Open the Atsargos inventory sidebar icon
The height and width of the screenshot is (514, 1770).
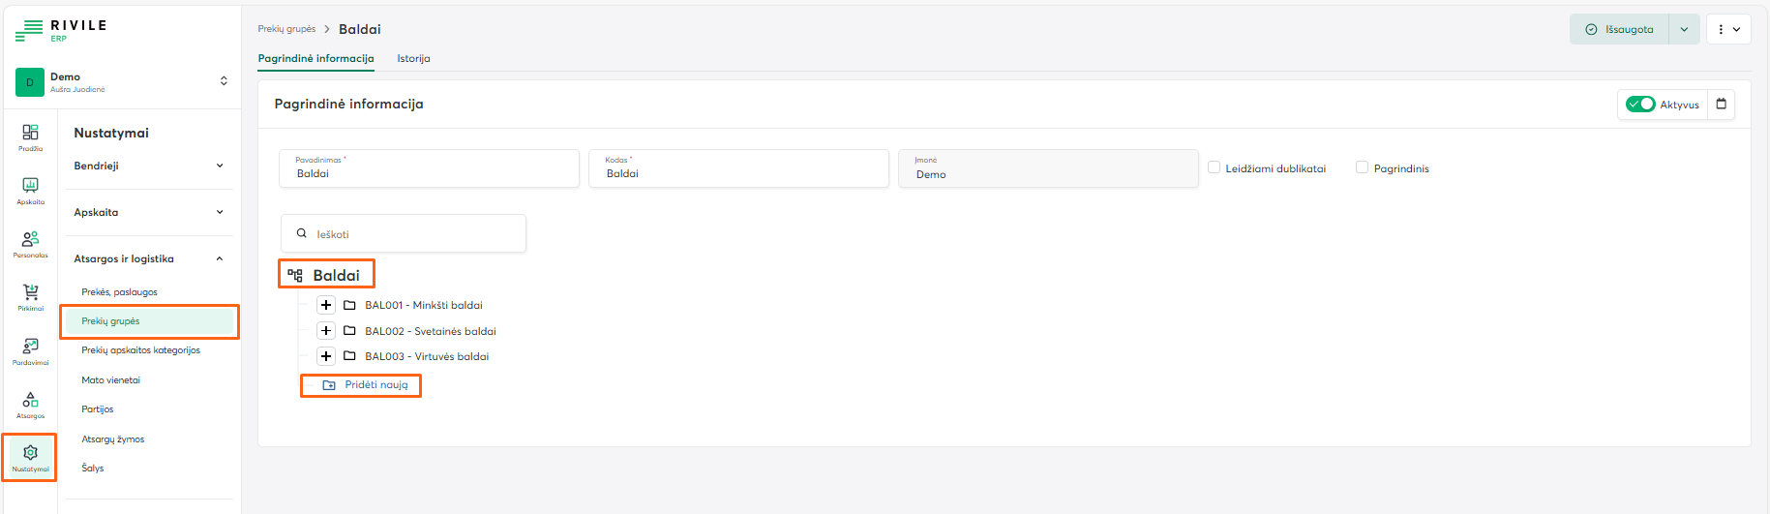30,403
